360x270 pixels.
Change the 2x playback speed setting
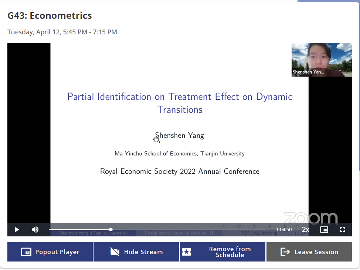pos(305,230)
